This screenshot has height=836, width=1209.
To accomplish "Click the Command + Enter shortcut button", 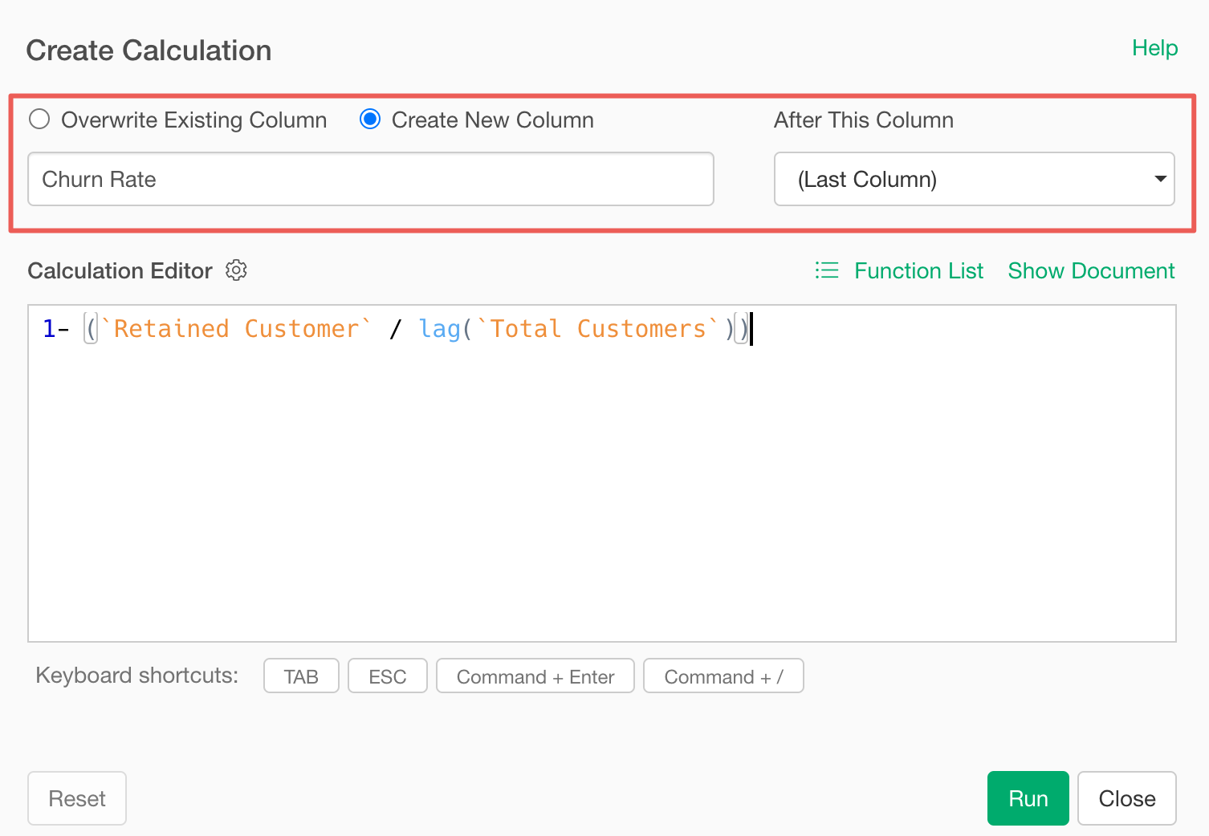I will point(535,676).
